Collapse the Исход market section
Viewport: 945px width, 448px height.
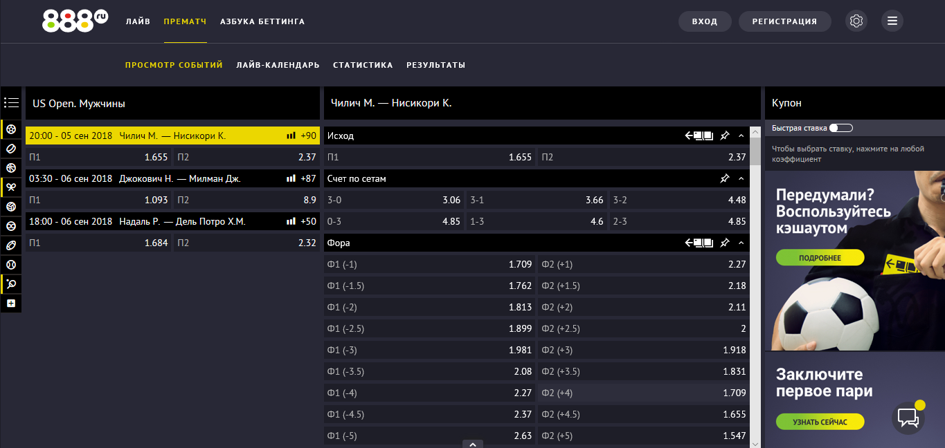click(x=741, y=136)
